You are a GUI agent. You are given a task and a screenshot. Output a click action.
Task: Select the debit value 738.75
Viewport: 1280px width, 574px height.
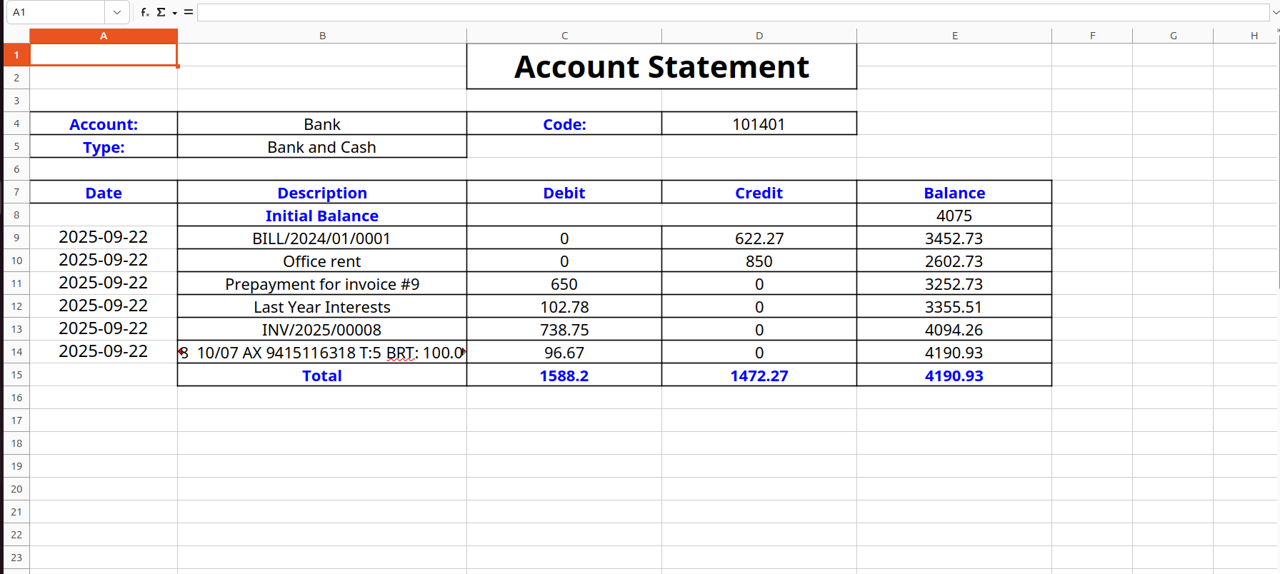564,329
